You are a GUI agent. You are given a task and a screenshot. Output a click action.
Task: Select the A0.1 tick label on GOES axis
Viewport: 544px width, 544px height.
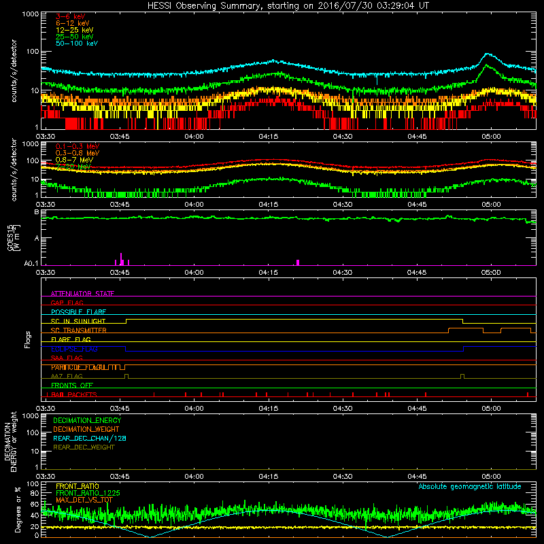[31, 264]
